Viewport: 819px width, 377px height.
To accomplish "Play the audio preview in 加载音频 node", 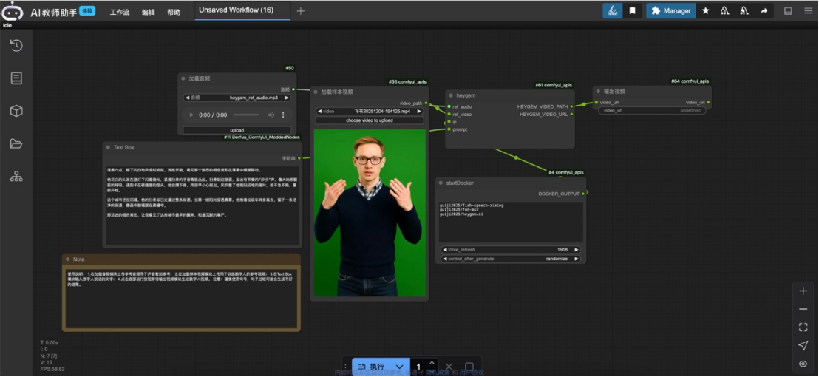I will pos(192,115).
